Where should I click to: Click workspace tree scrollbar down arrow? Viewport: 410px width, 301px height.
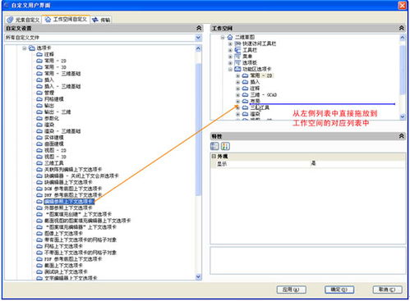[x=402, y=116]
